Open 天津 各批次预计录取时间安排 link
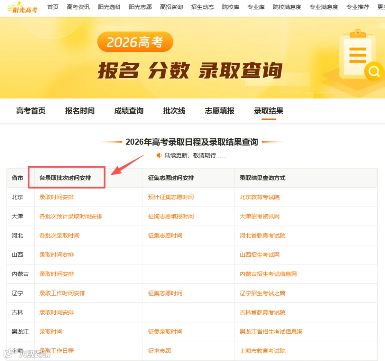 click(71, 216)
